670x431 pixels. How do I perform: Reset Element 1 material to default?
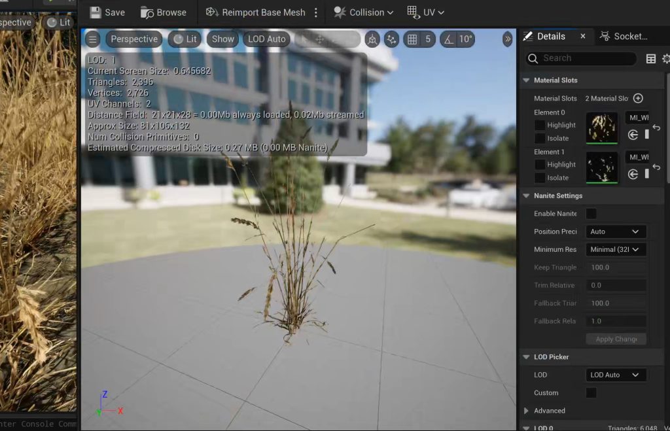pyautogui.click(x=657, y=167)
